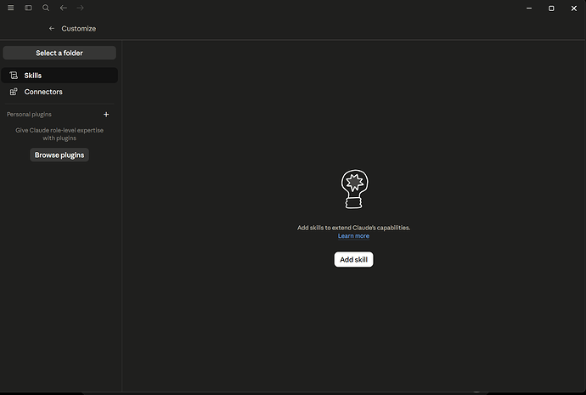The image size is (586, 395).
Task: Go forward with top toolbar arrow
Action: tap(80, 8)
